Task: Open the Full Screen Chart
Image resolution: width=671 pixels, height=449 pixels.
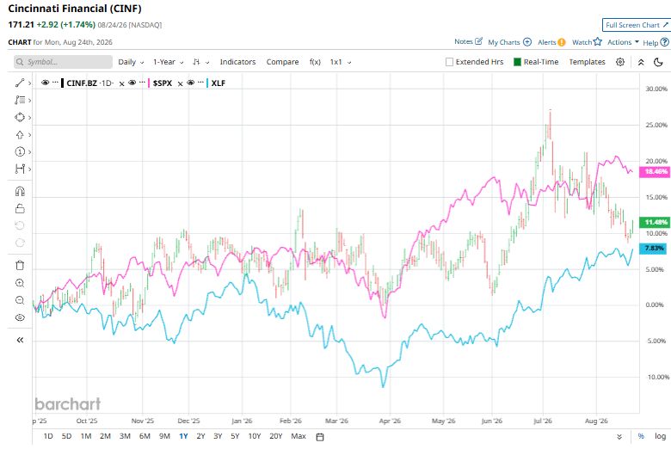Action: pos(637,25)
